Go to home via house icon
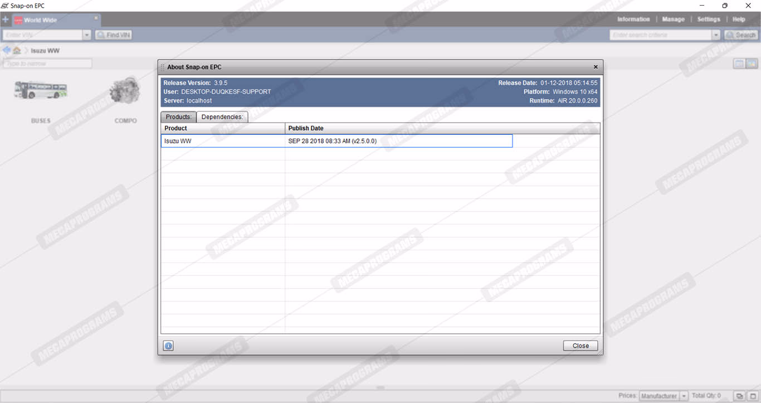This screenshot has height=403, width=761. tap(17, 50)
